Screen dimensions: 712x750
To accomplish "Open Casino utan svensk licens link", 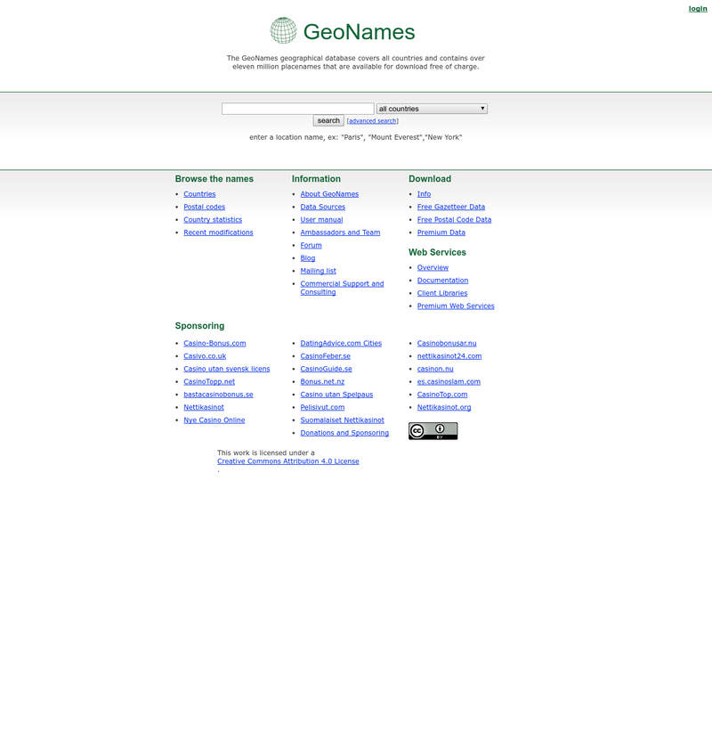I will [226, 369].
